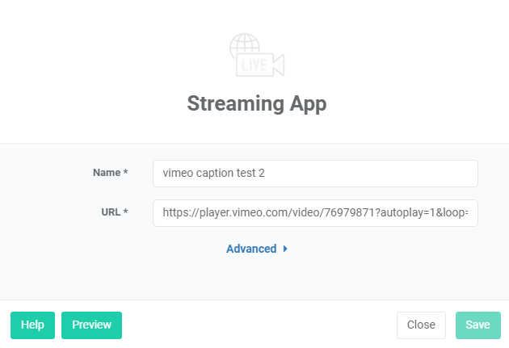Click the required asterisk beside URL
The image size is (509, 348).
[126, 212]
